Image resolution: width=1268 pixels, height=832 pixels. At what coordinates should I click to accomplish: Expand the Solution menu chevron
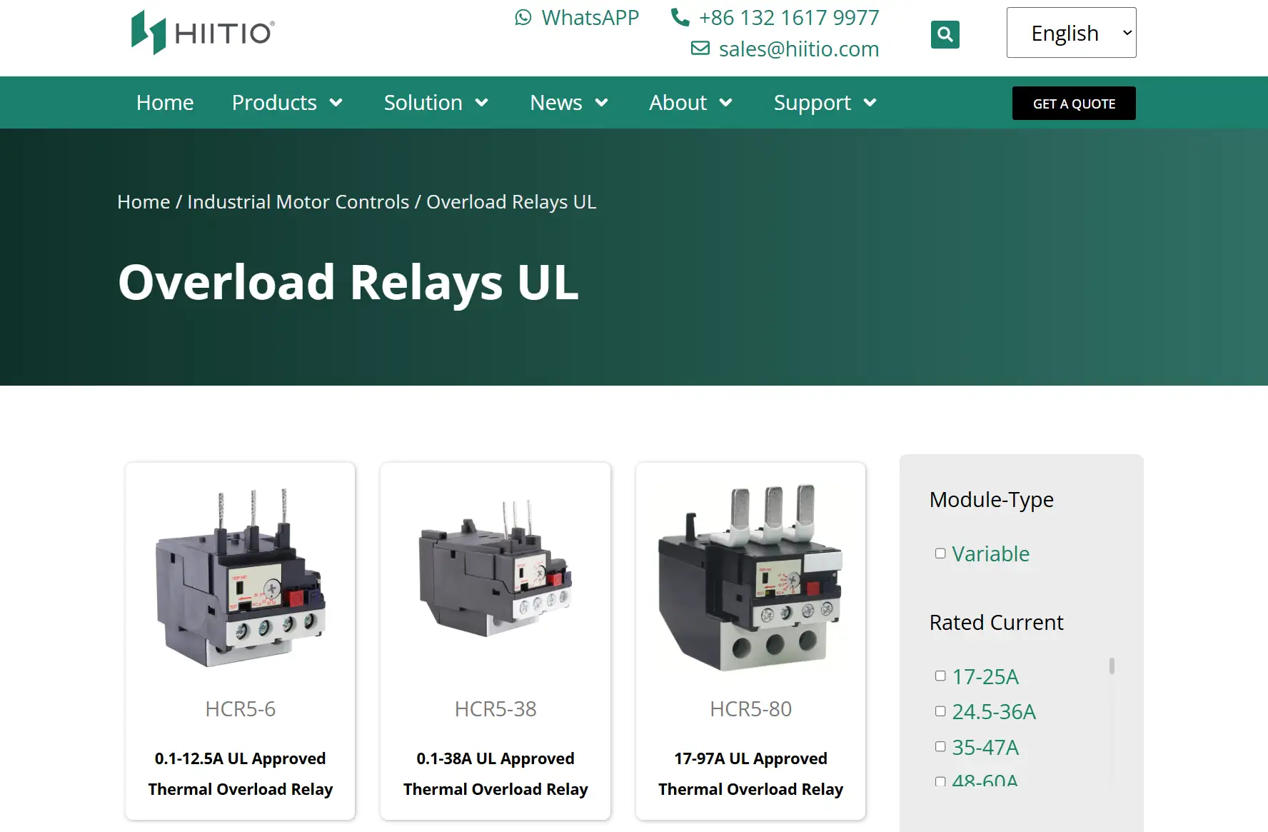[x=482, y=103]
